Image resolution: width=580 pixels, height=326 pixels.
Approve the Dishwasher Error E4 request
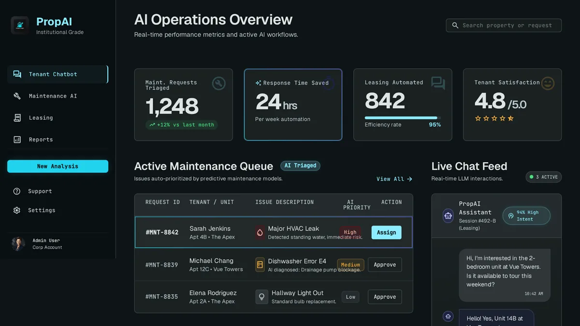(385, 265)
